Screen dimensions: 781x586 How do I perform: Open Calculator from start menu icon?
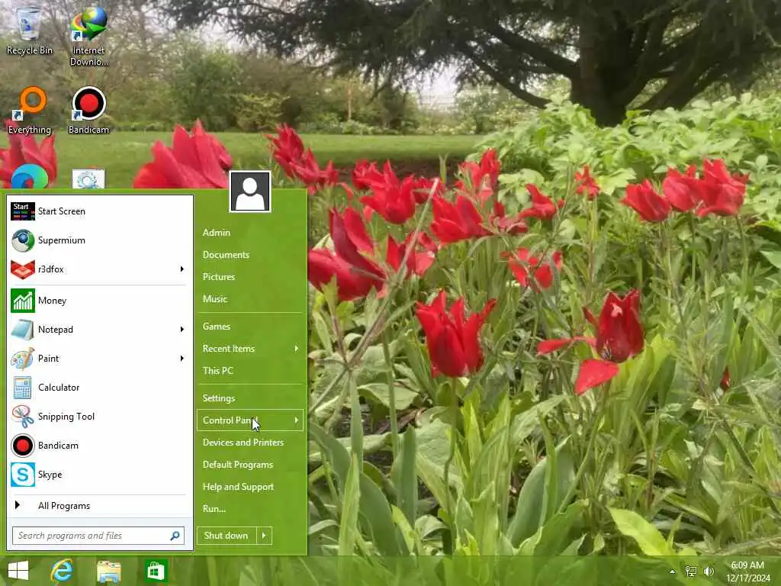22,387
